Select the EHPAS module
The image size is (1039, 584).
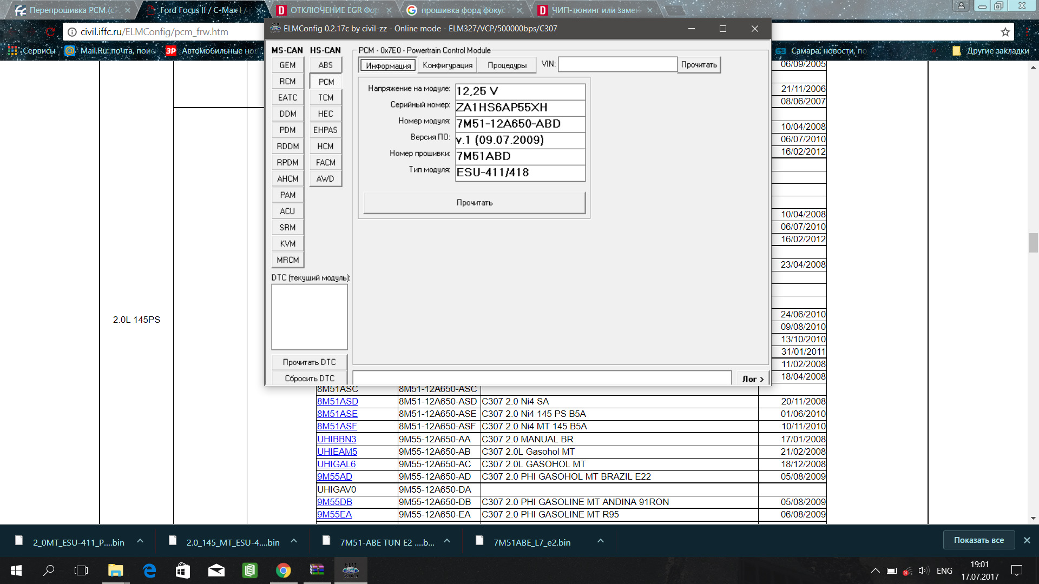[325, 130]
